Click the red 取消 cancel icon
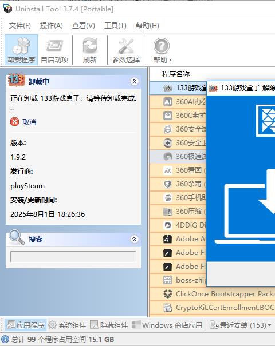The width and height of the screenshot is (275, 346). [14, 122]
